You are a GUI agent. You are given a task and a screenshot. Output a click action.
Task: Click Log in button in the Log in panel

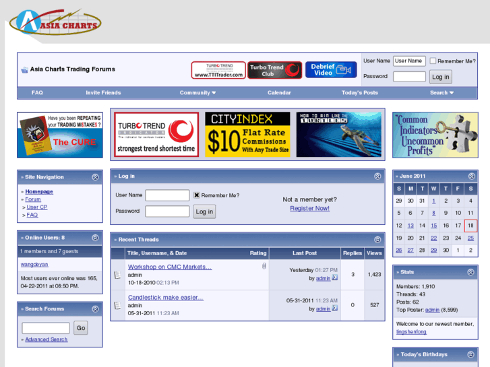pos(204,211)
